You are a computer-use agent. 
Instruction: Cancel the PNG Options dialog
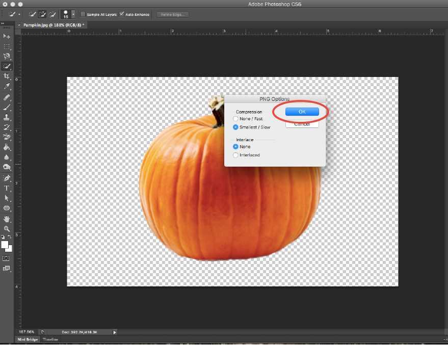tap(302, 123)
